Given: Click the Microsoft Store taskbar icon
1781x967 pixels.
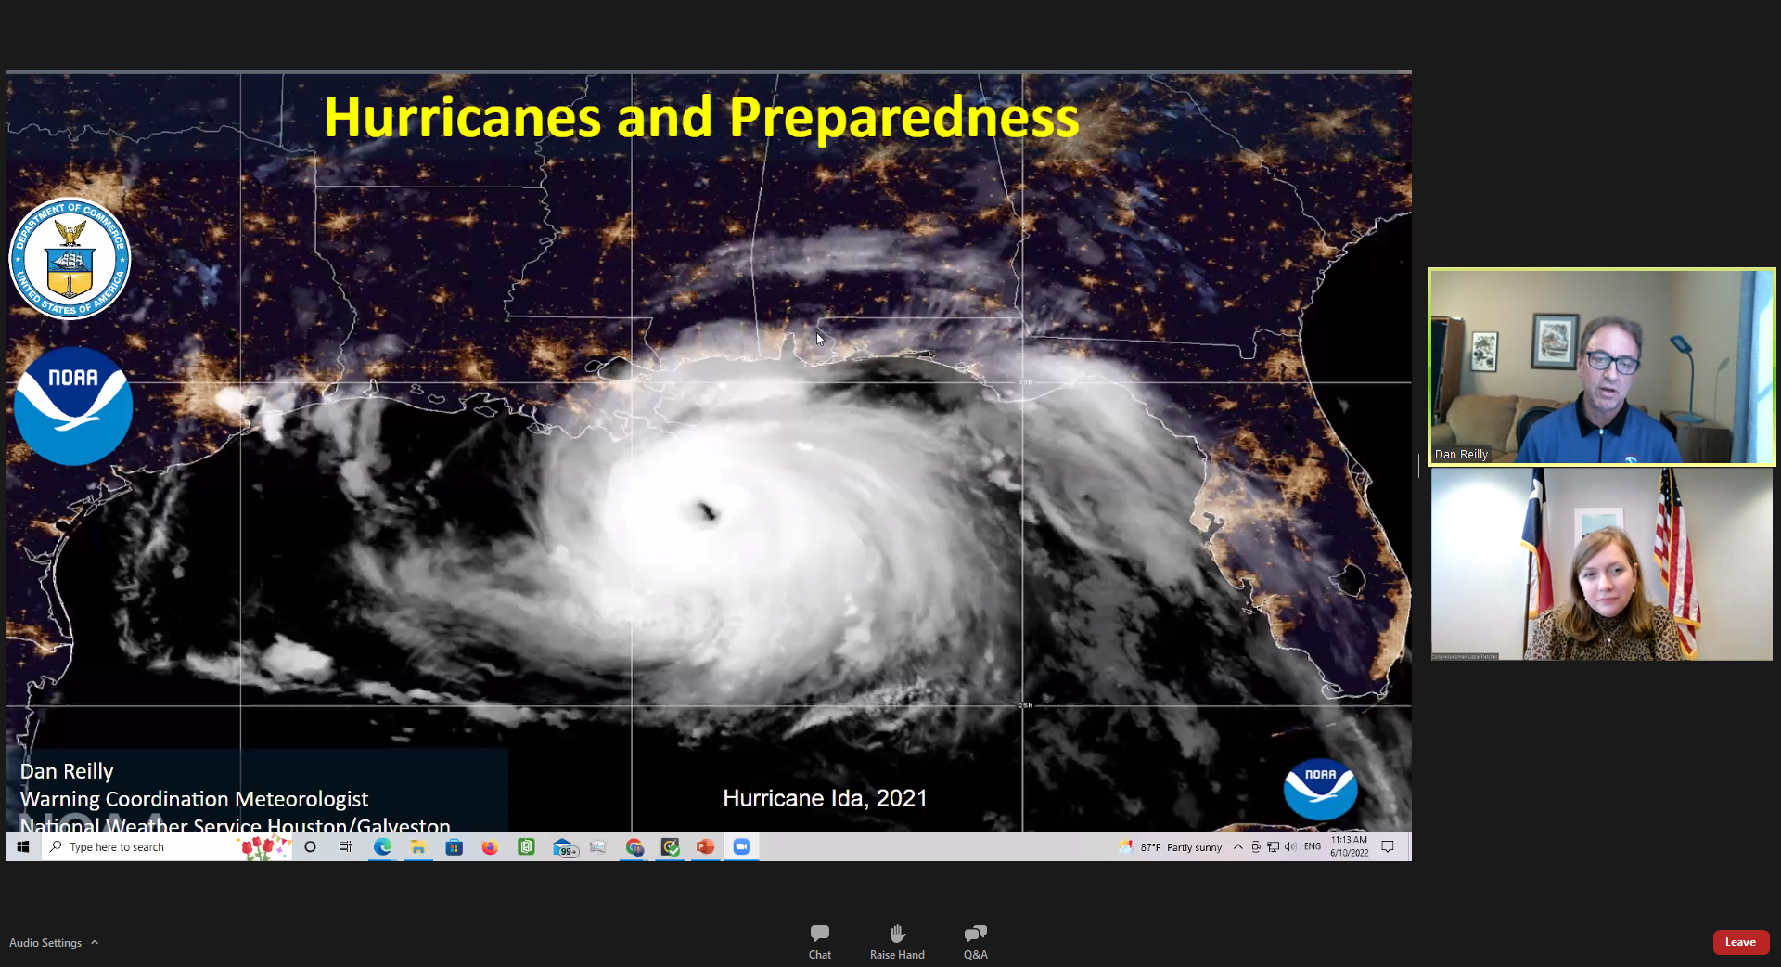Looking at the screenshot, I should (x=454, y=847).
